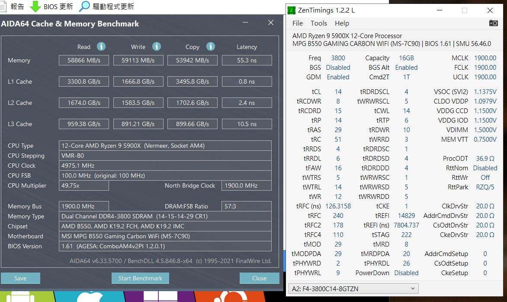The height and width of the screenshot is (302, 507).
Task: Click the report document icon
Action: (x=3, y=6)
